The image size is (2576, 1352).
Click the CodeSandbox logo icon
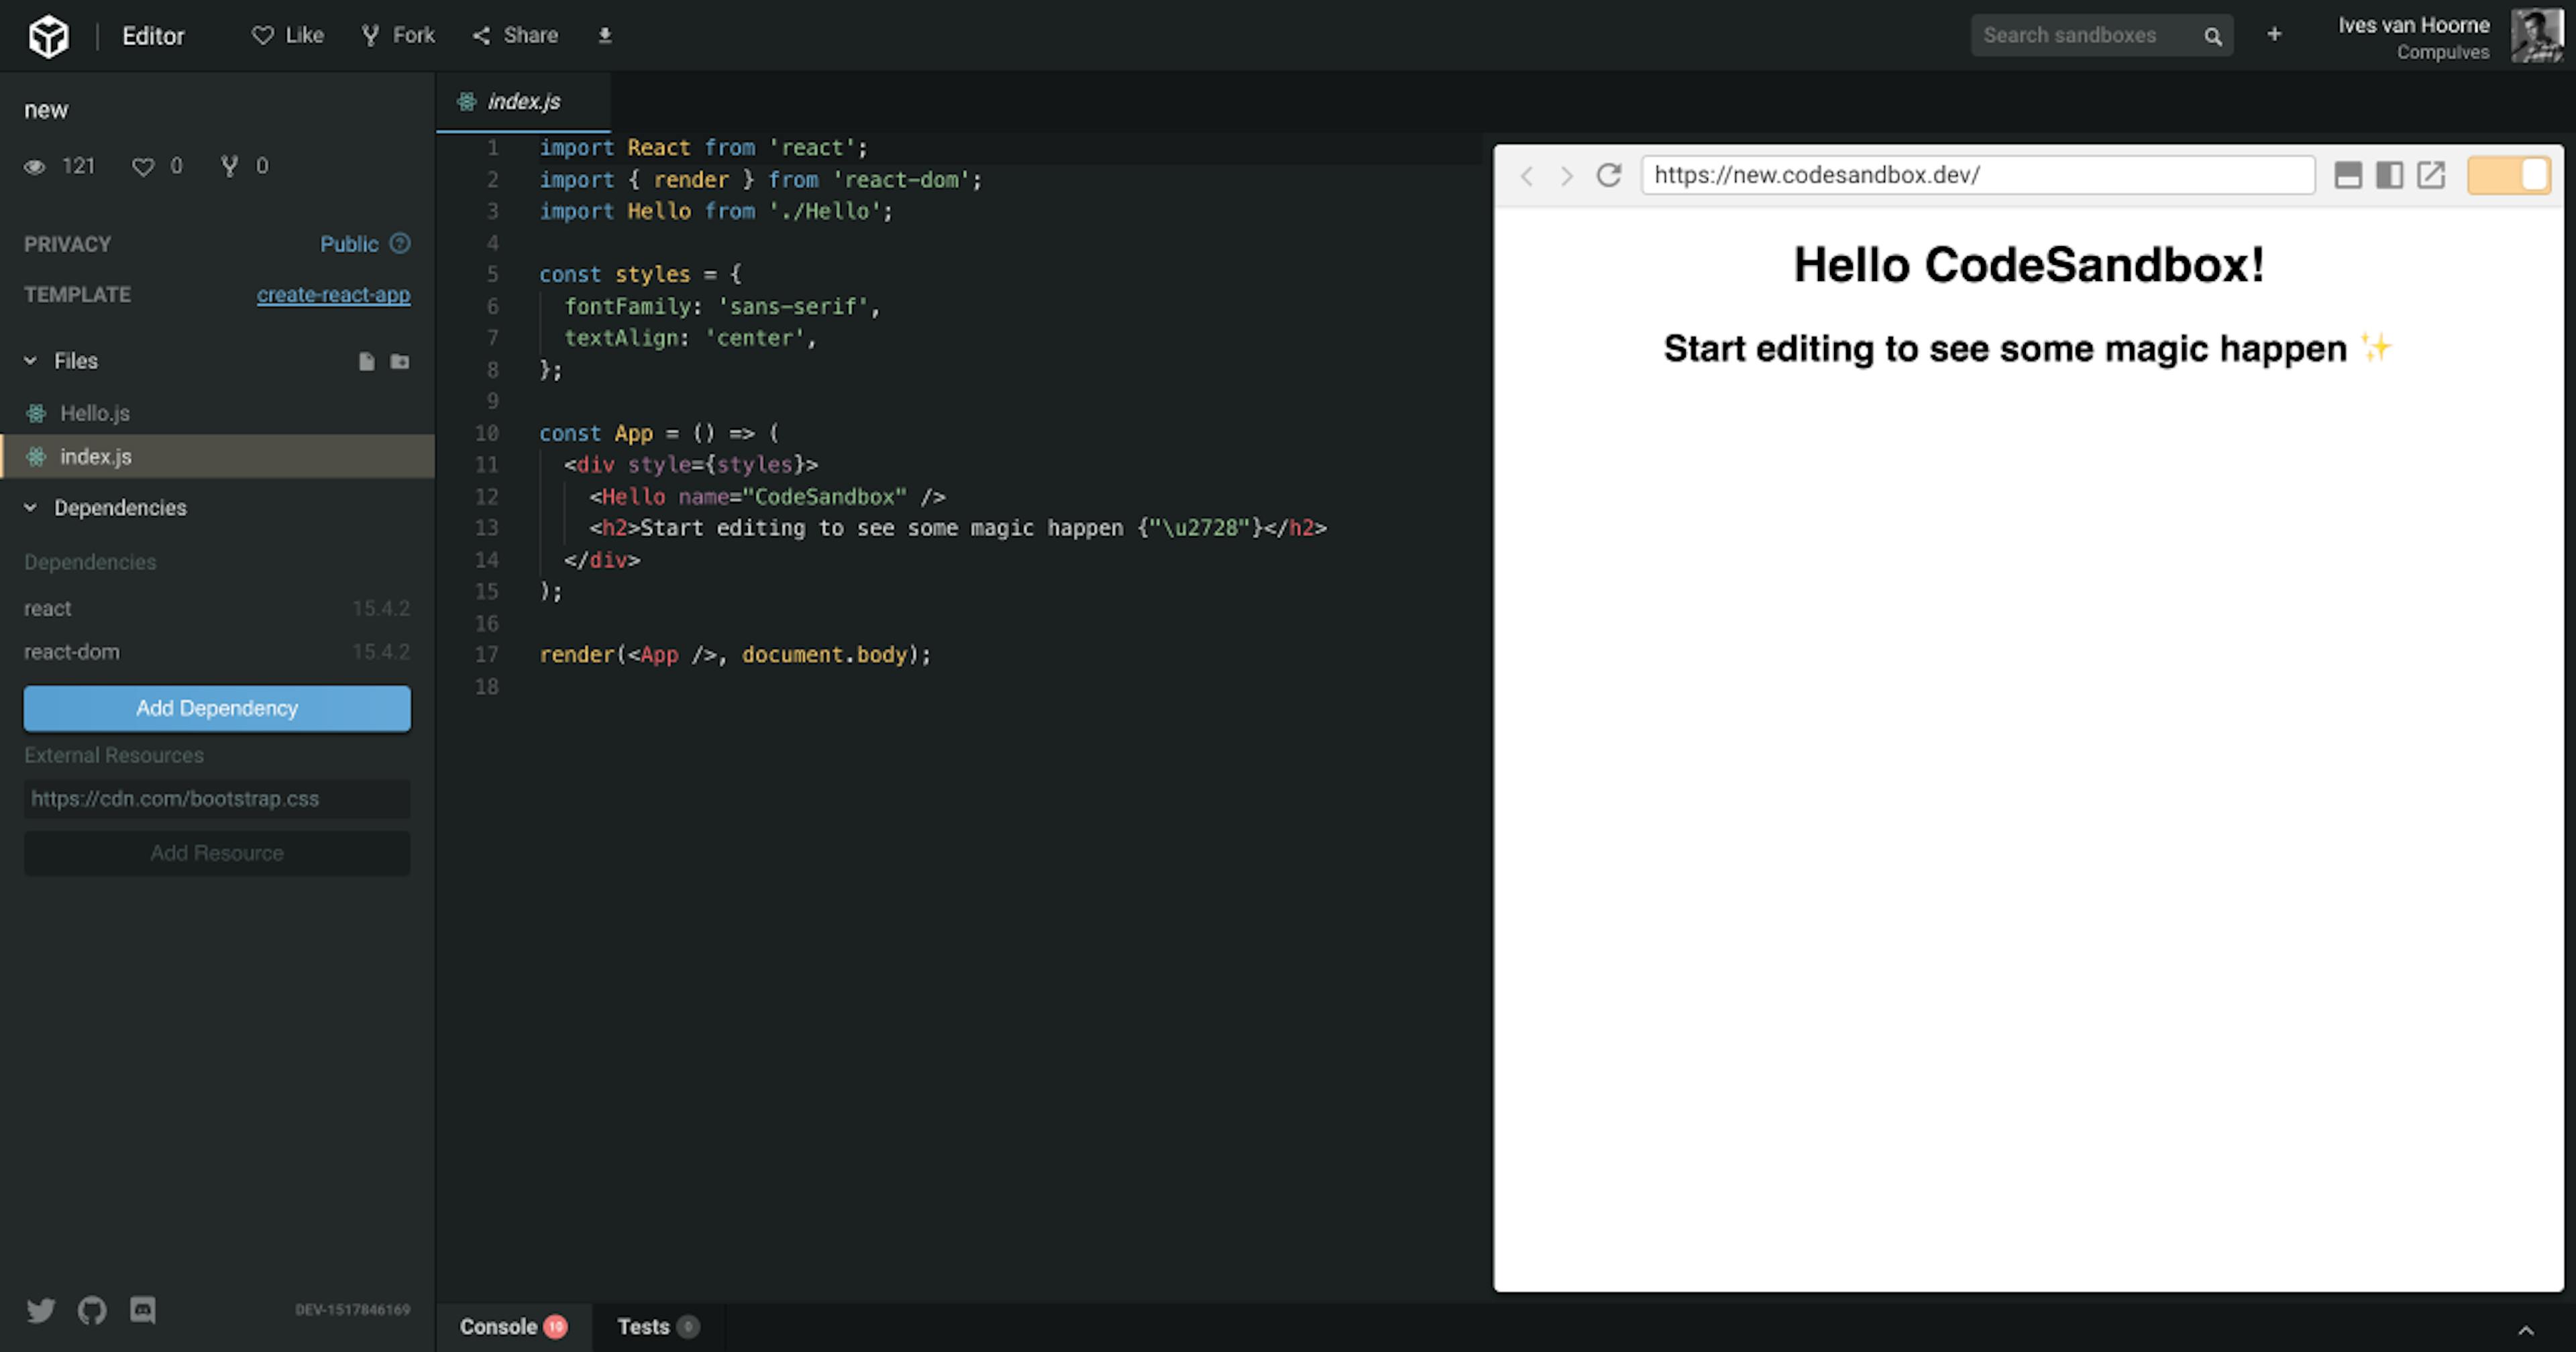(48, 35)
